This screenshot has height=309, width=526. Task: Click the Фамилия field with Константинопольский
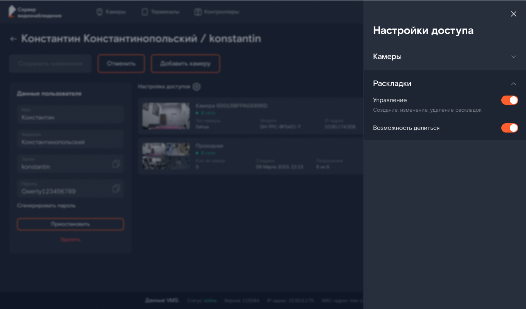(70, 139)
